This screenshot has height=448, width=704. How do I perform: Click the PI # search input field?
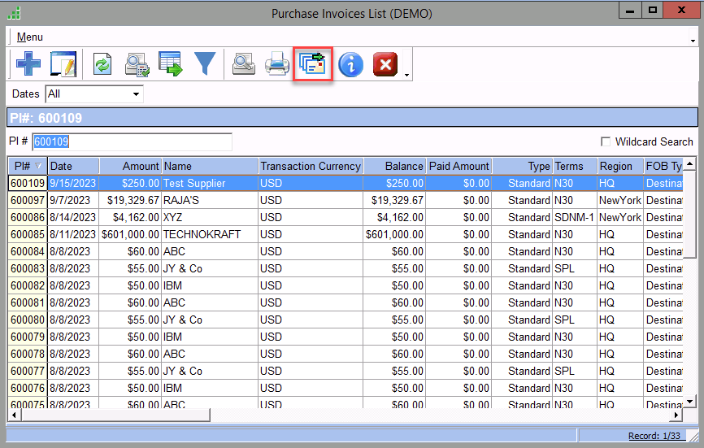pyautogui.click(x=132, y=141)
